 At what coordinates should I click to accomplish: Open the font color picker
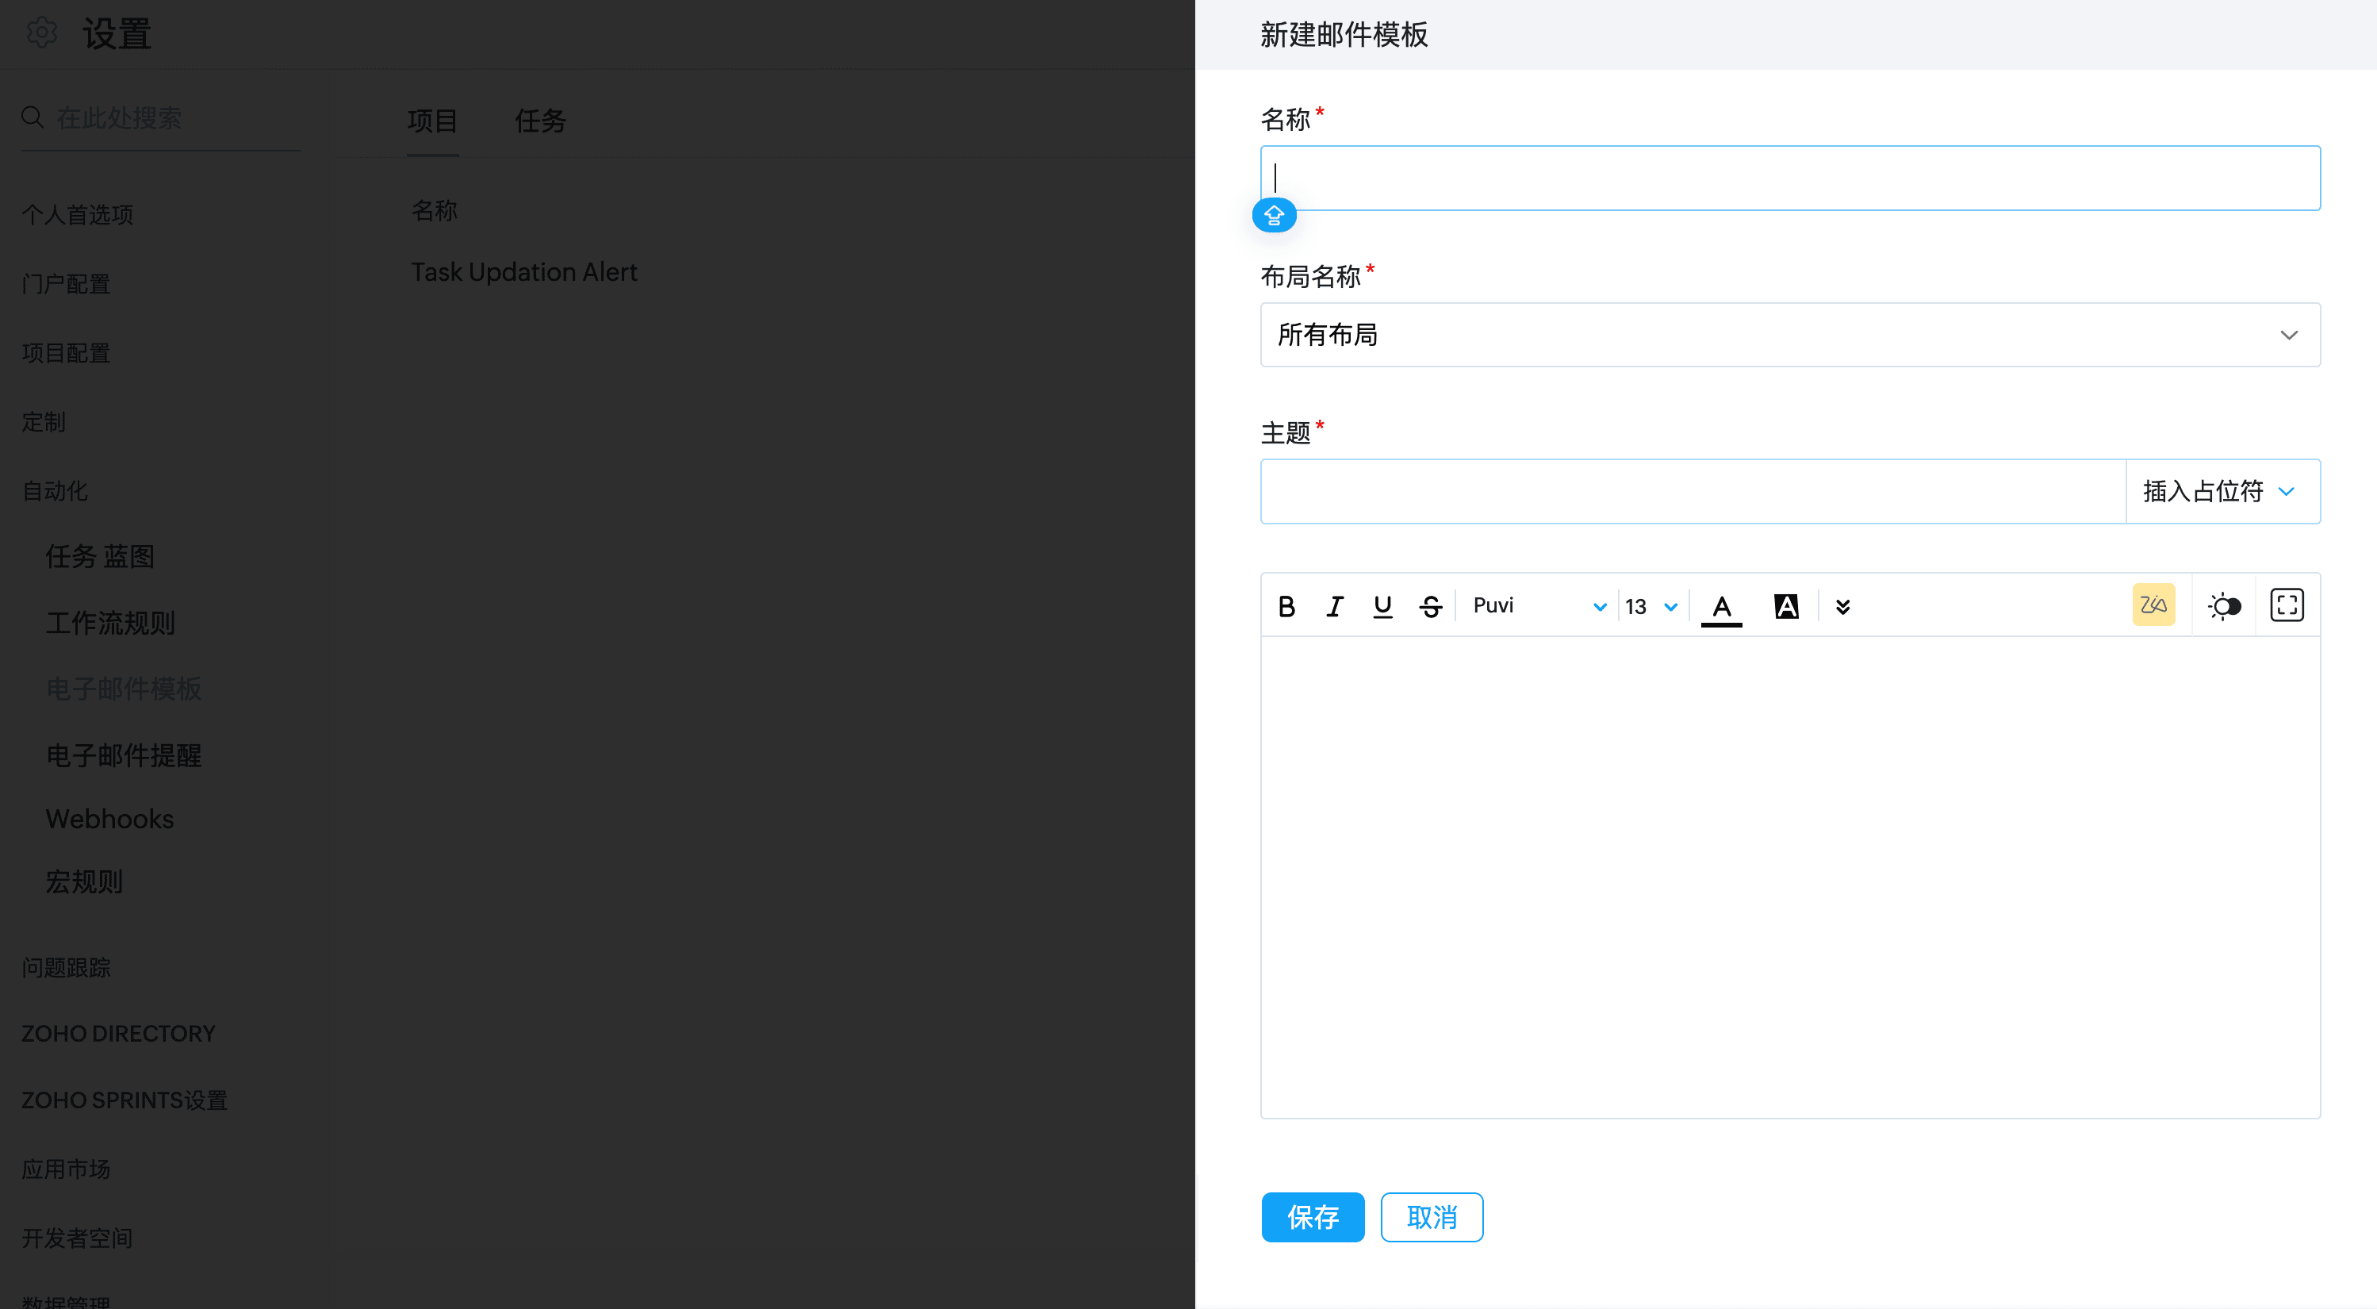pos(1721,606)
